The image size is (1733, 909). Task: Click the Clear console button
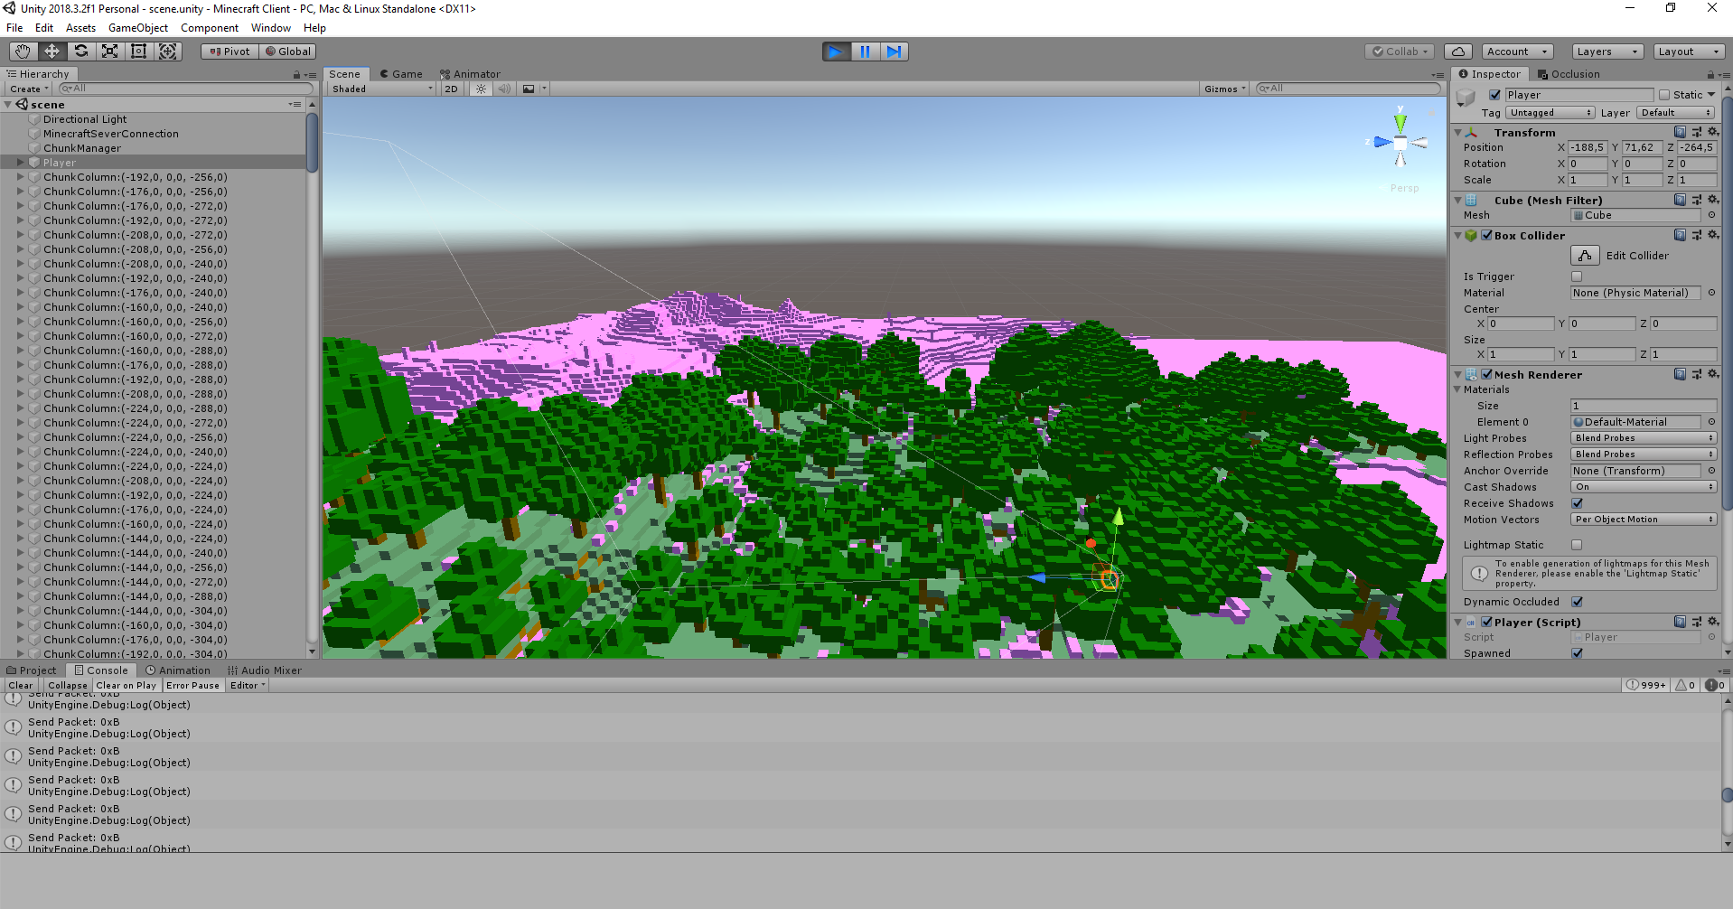coord(21,685)
